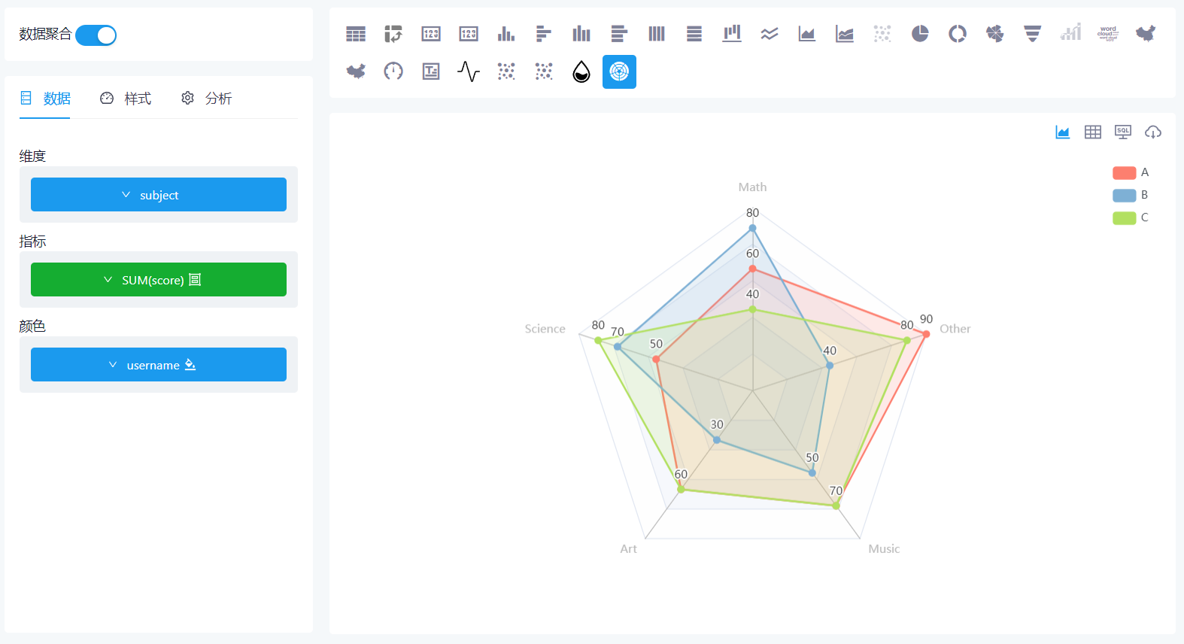Toggle the 数据聚合 switch
This screenshot has width=1184, height=644.
point(96,35)
